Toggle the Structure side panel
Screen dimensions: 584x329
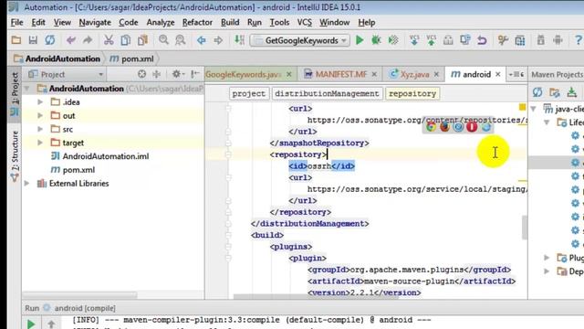click(15, 156)
